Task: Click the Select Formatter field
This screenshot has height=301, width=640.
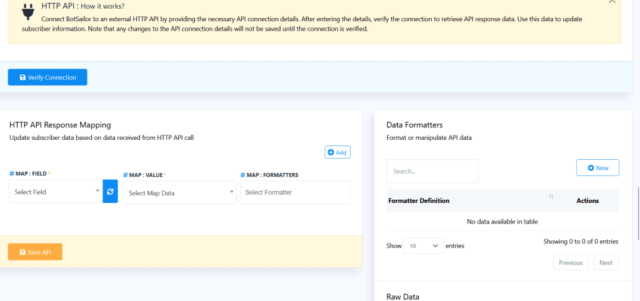Action: (x=295, y=192)
